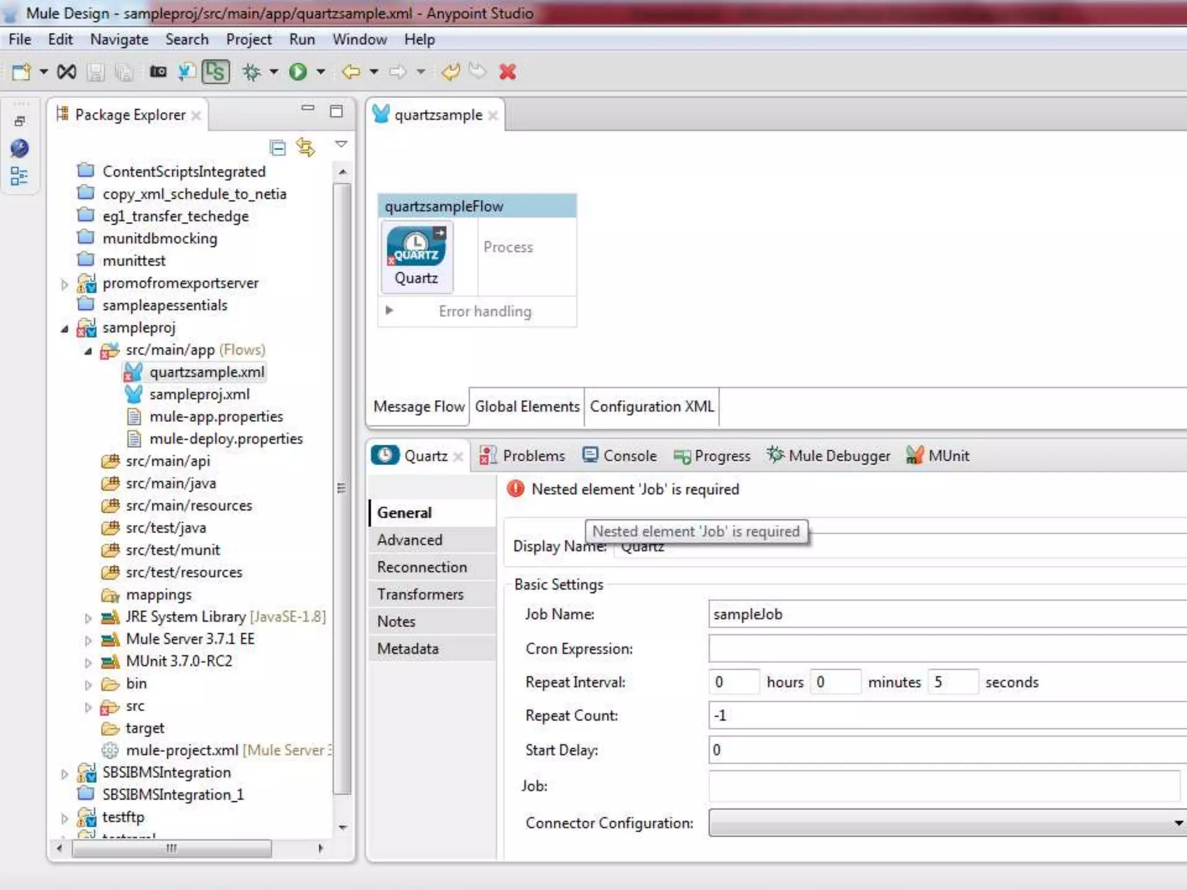
Task: Click Package Explorer horizontal scrollbar
Action: (x=171, y=849)
